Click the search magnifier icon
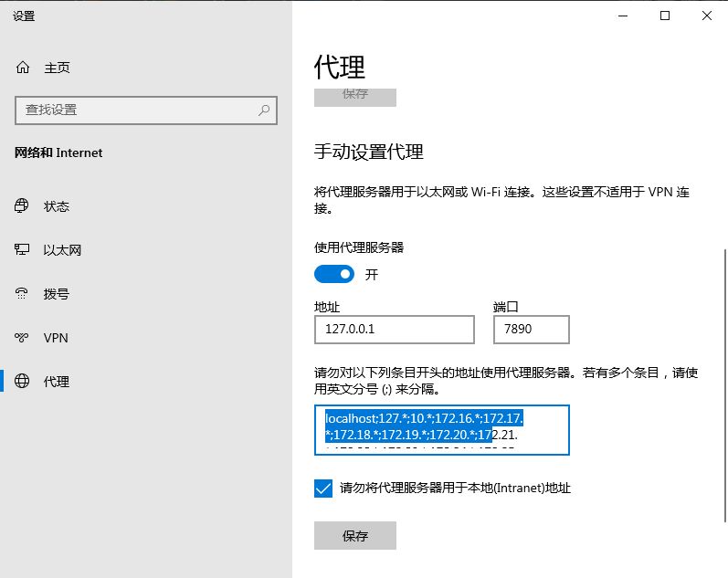This screenshot has width=728, height=578. pyautogui.click(x=264, y=110)
